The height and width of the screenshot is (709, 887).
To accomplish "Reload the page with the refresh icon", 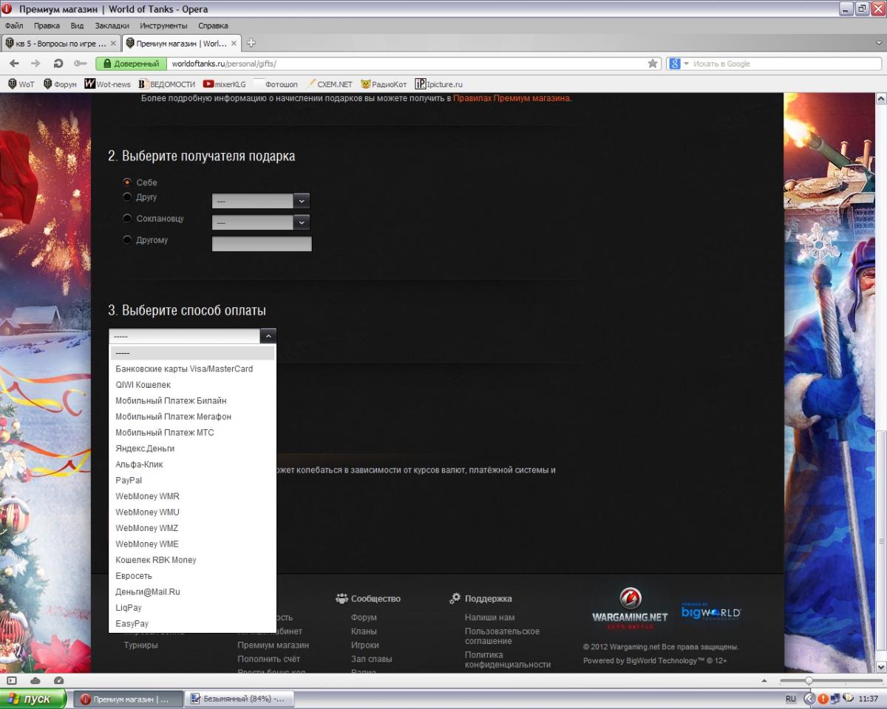I will click(x=58, y=64).
